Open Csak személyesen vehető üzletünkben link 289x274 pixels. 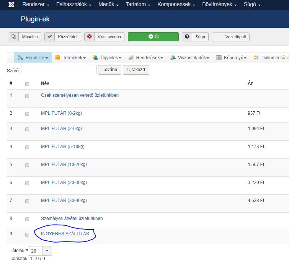[80, 95]
